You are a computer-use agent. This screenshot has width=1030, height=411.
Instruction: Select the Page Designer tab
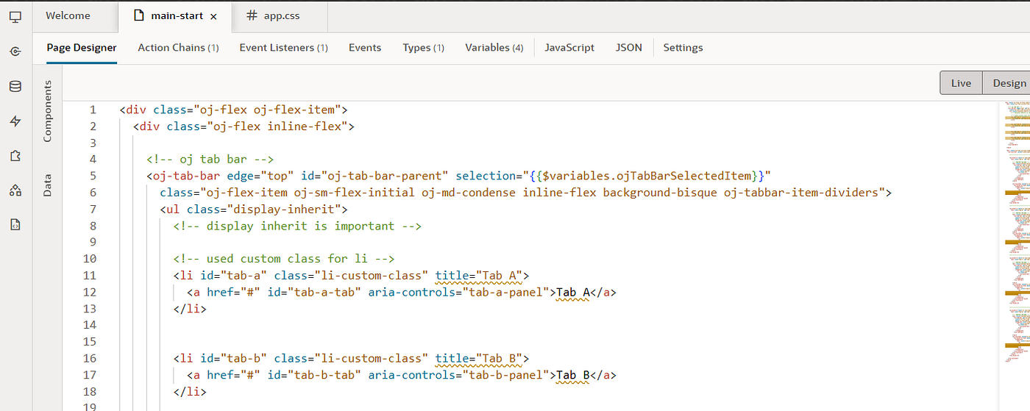(82, 47)
